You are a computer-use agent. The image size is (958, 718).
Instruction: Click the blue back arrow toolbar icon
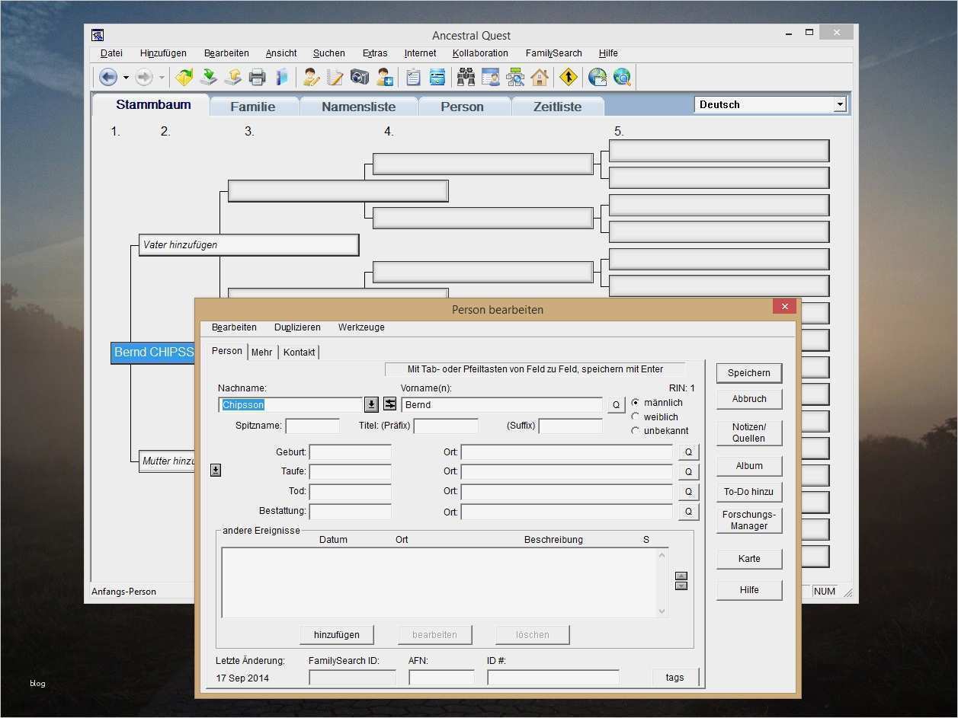[x=107, y=77]
